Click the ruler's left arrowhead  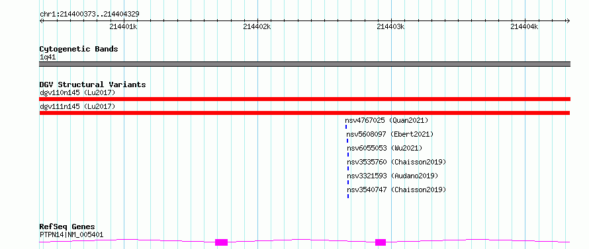point(41,20)
